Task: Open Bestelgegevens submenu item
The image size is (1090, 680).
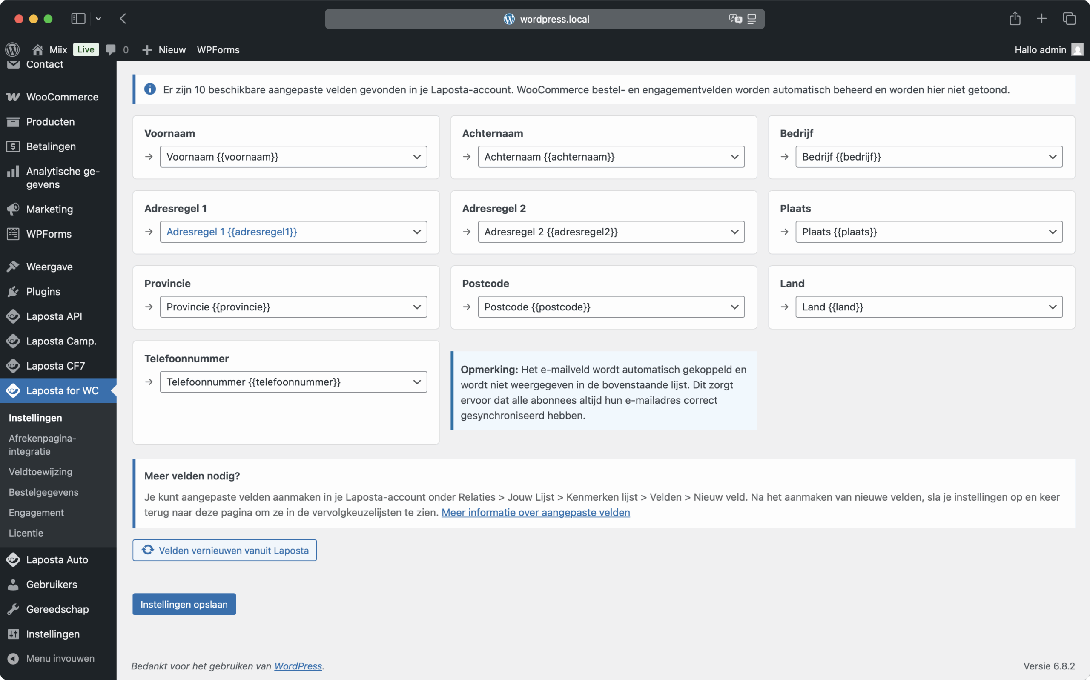Action: 43,492
